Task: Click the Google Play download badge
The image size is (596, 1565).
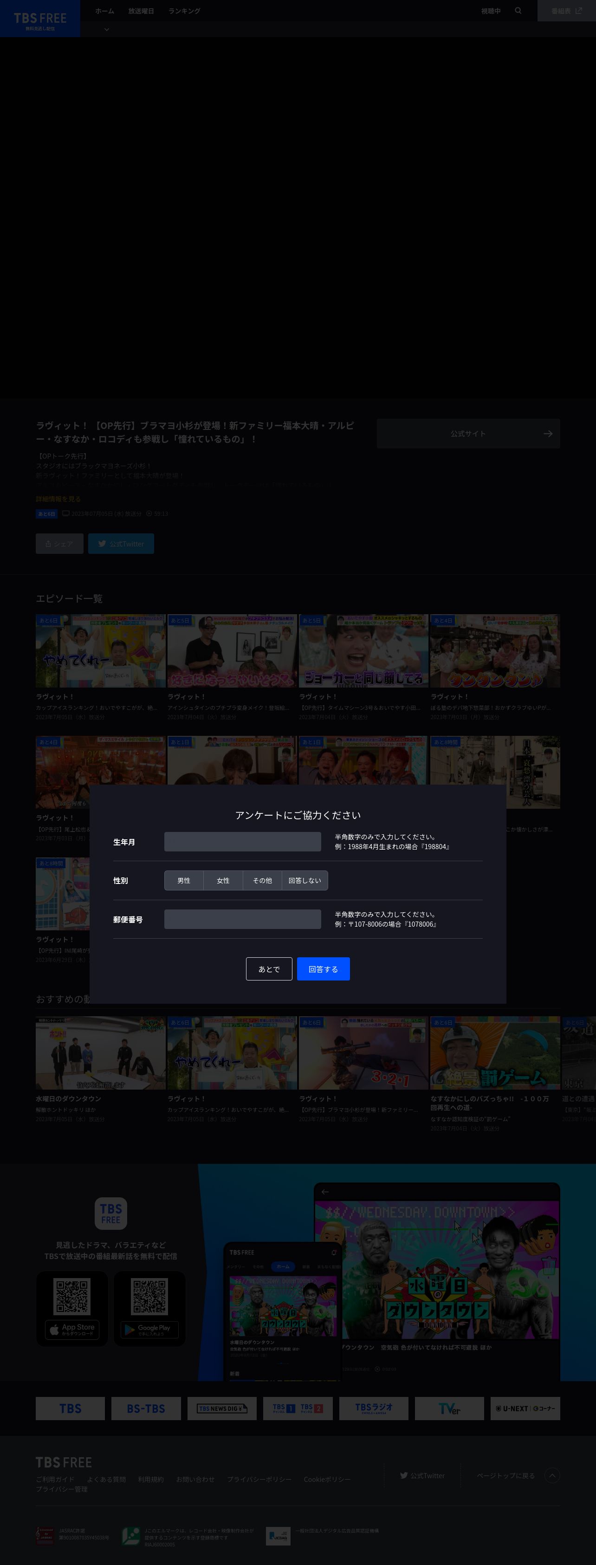Action: tap(149, 1329)
